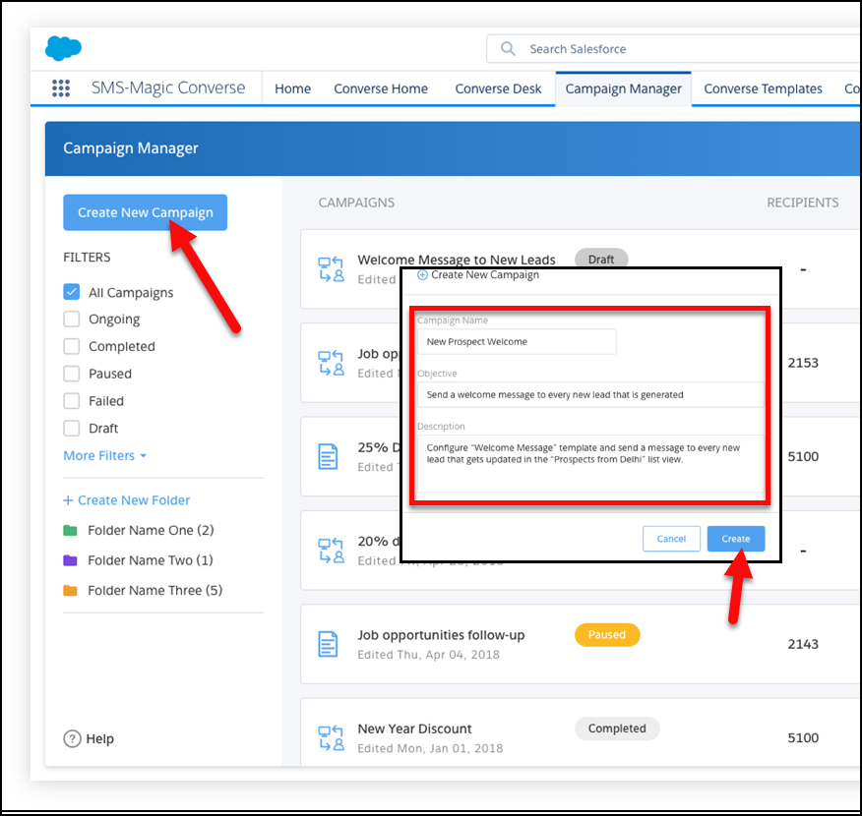862x816 pixels.
Task: Click the 25% campaign document icon
Action: [329, 457]
